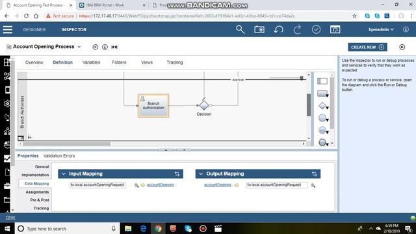Screen dimensions: 416x234
Task: Collapse the Output Mapping section
Action: [x=201, y=174]
